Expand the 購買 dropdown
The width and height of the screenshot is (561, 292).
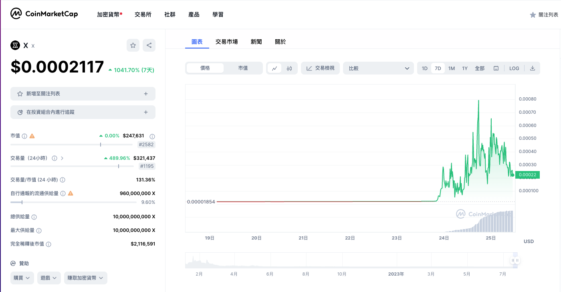22,278
